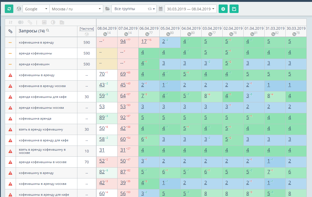Click the 07.04.2019 date column header
Screen dimensions: 312x197
click(x=128, y=28)
